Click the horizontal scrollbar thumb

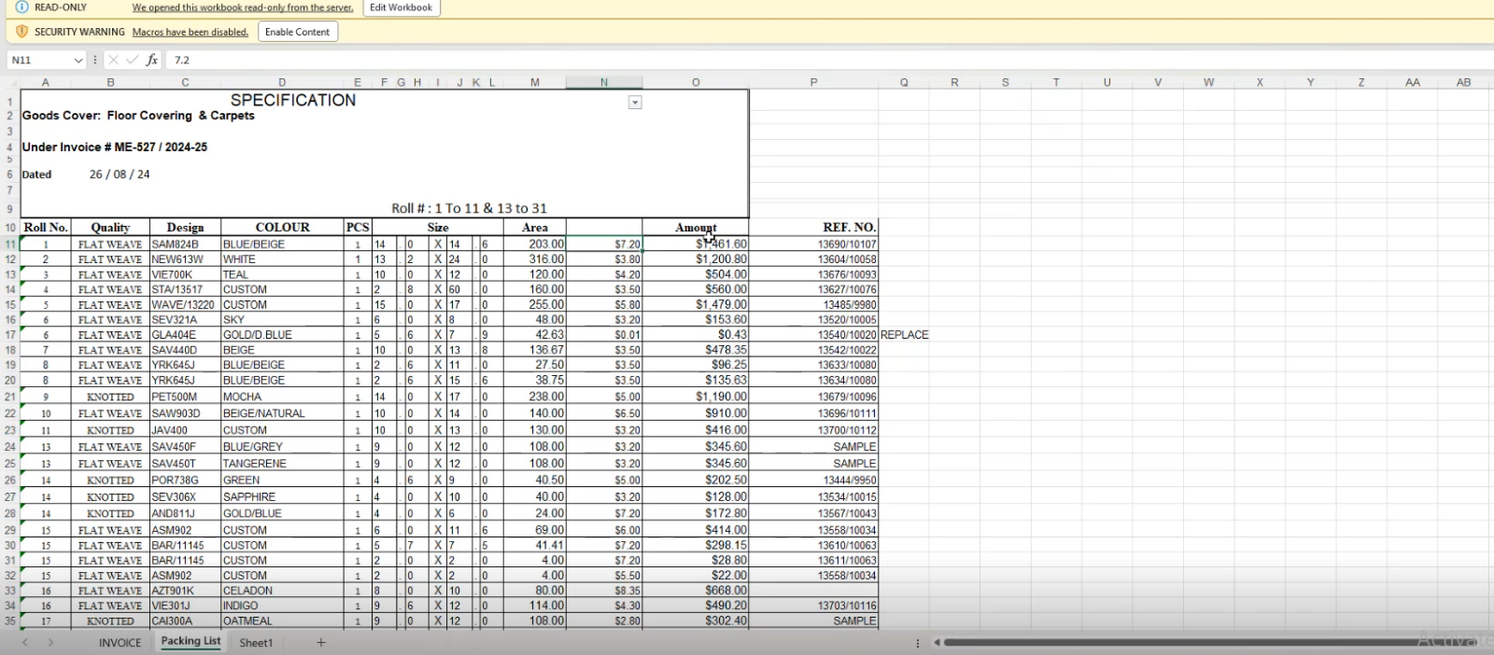[1177, 642]
